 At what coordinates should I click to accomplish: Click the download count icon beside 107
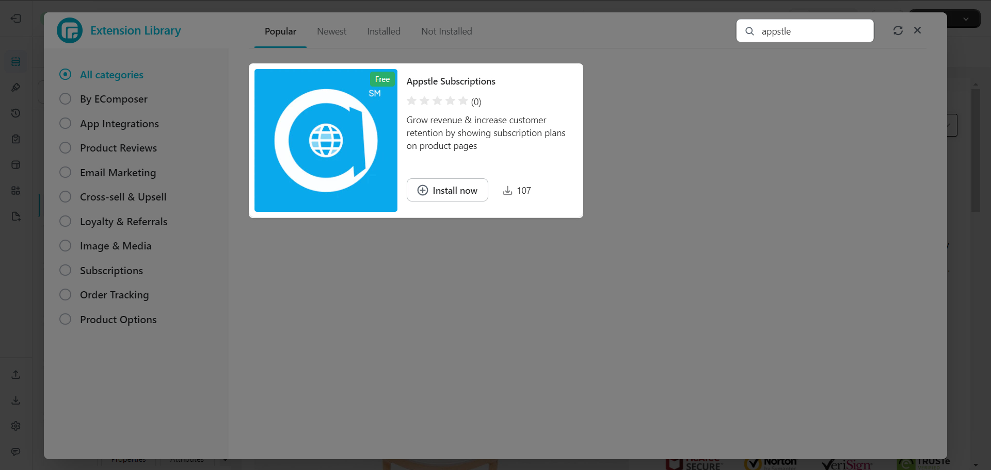[507, 191]
